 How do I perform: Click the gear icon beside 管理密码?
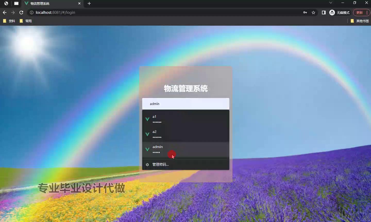(x=147, y=165)
